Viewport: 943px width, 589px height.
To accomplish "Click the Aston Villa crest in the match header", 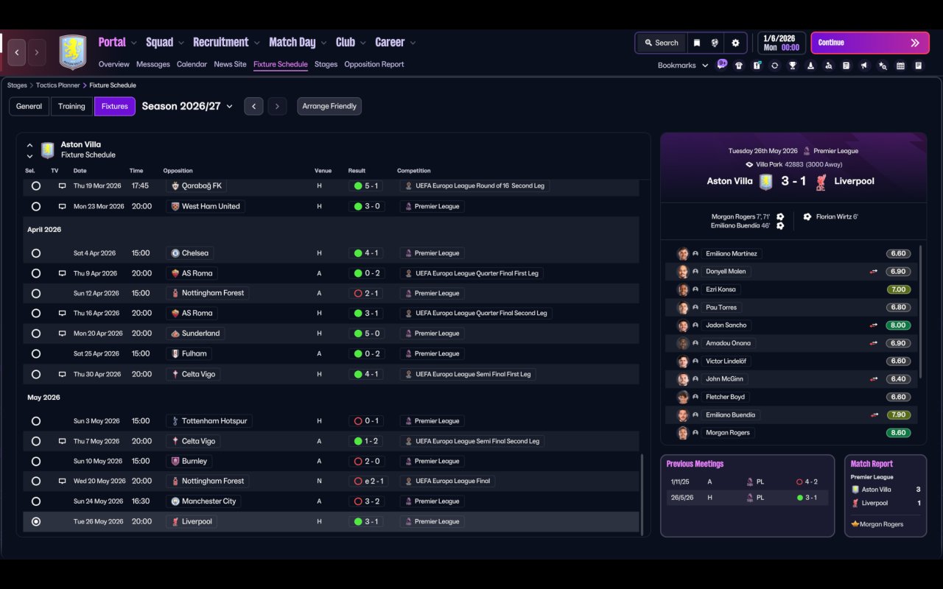I will click(766, 181).
